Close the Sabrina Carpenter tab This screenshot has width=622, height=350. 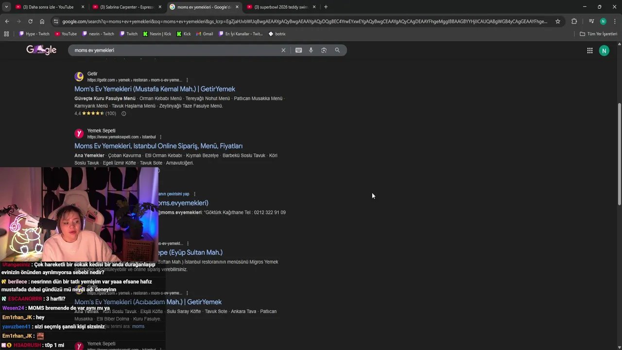pyautogui.click(x=160, y=7)
